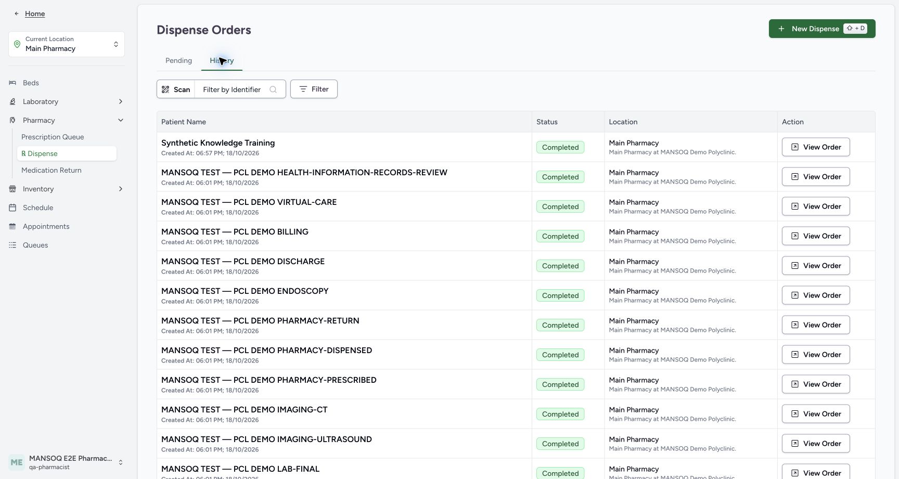The image size is (899, 479).
Task: Switch to the Pending tab
Action: [178, 60]
